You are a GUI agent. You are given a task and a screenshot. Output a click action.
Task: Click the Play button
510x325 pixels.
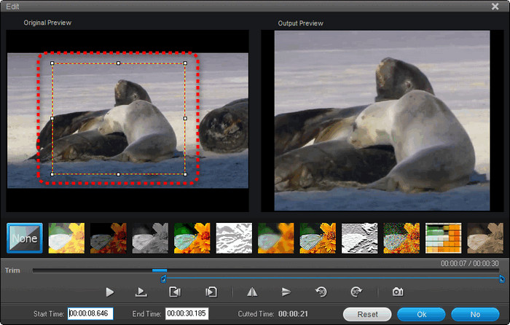(x=110, y=291)
